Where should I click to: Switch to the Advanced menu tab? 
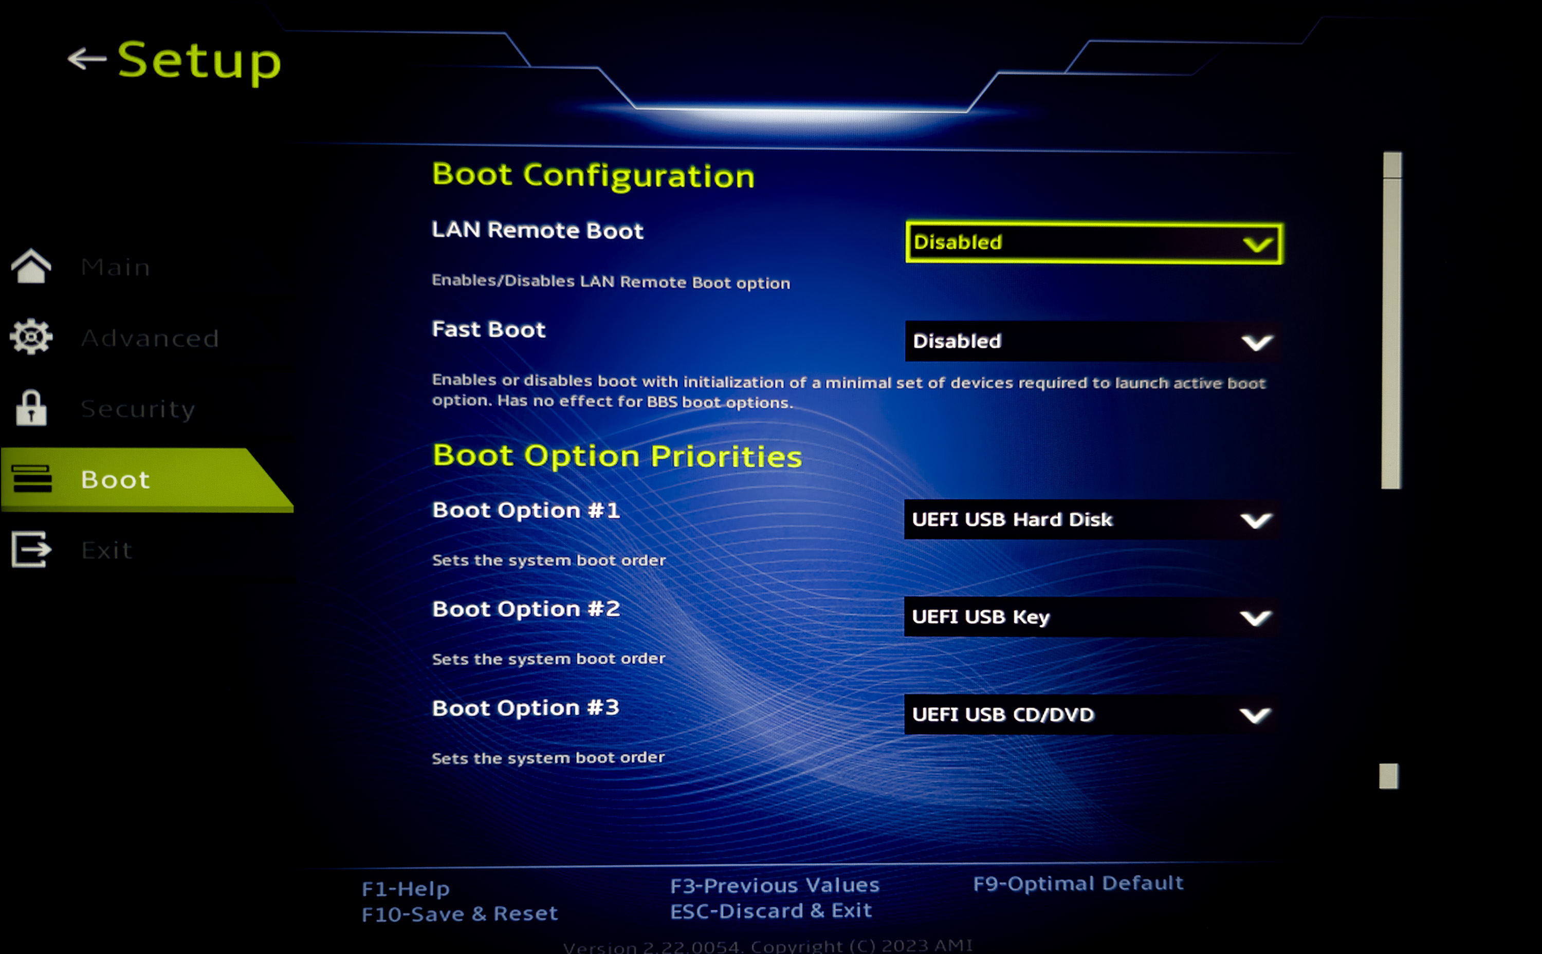[150, 338]
